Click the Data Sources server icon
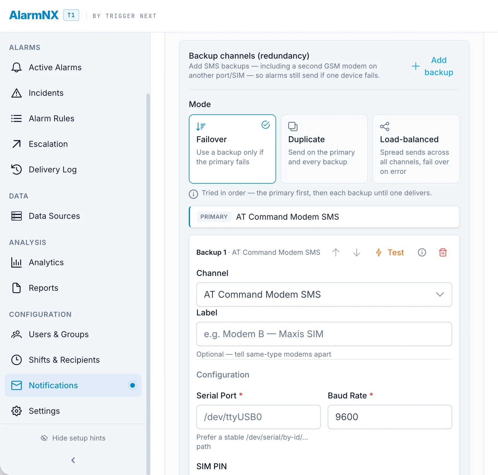The image size is (498, 475). pos(17,216)
